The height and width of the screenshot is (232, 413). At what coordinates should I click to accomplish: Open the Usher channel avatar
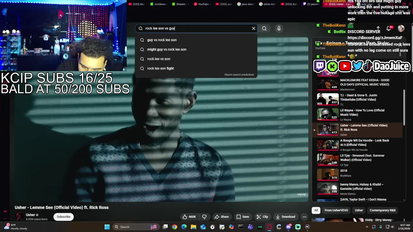tap(19, 217)
